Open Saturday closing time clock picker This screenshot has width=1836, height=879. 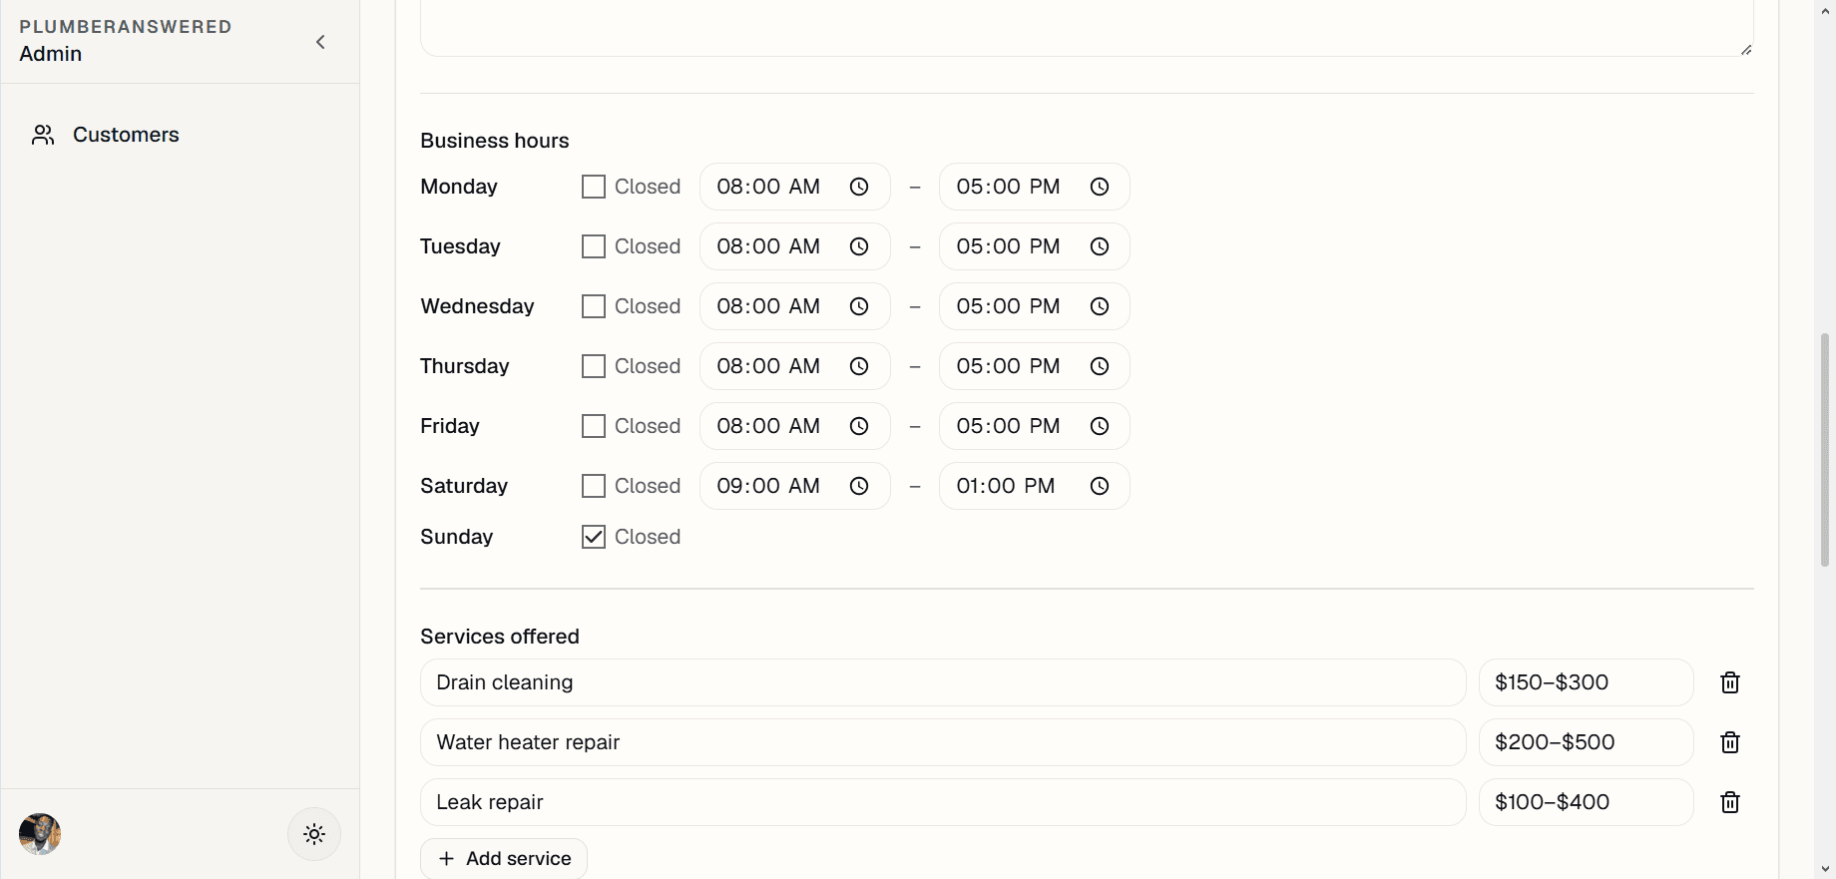tap(1100, 486)
